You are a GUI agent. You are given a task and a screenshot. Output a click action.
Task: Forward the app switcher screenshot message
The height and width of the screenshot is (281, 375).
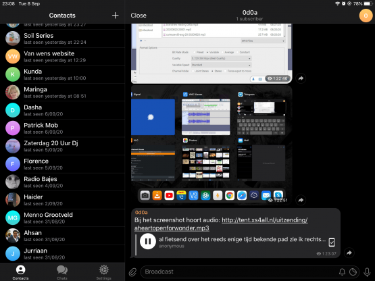301,200
